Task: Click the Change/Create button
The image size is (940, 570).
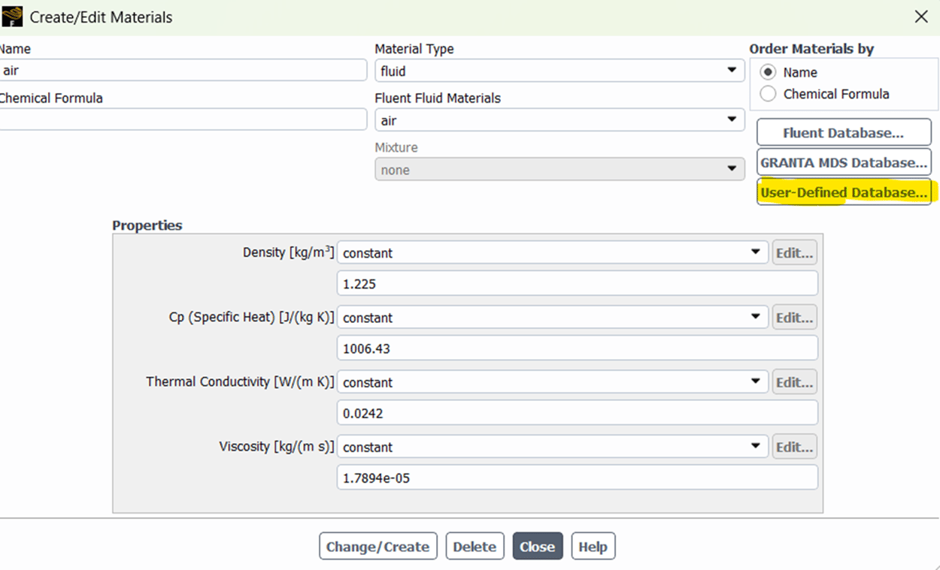Action: [378, 546]
